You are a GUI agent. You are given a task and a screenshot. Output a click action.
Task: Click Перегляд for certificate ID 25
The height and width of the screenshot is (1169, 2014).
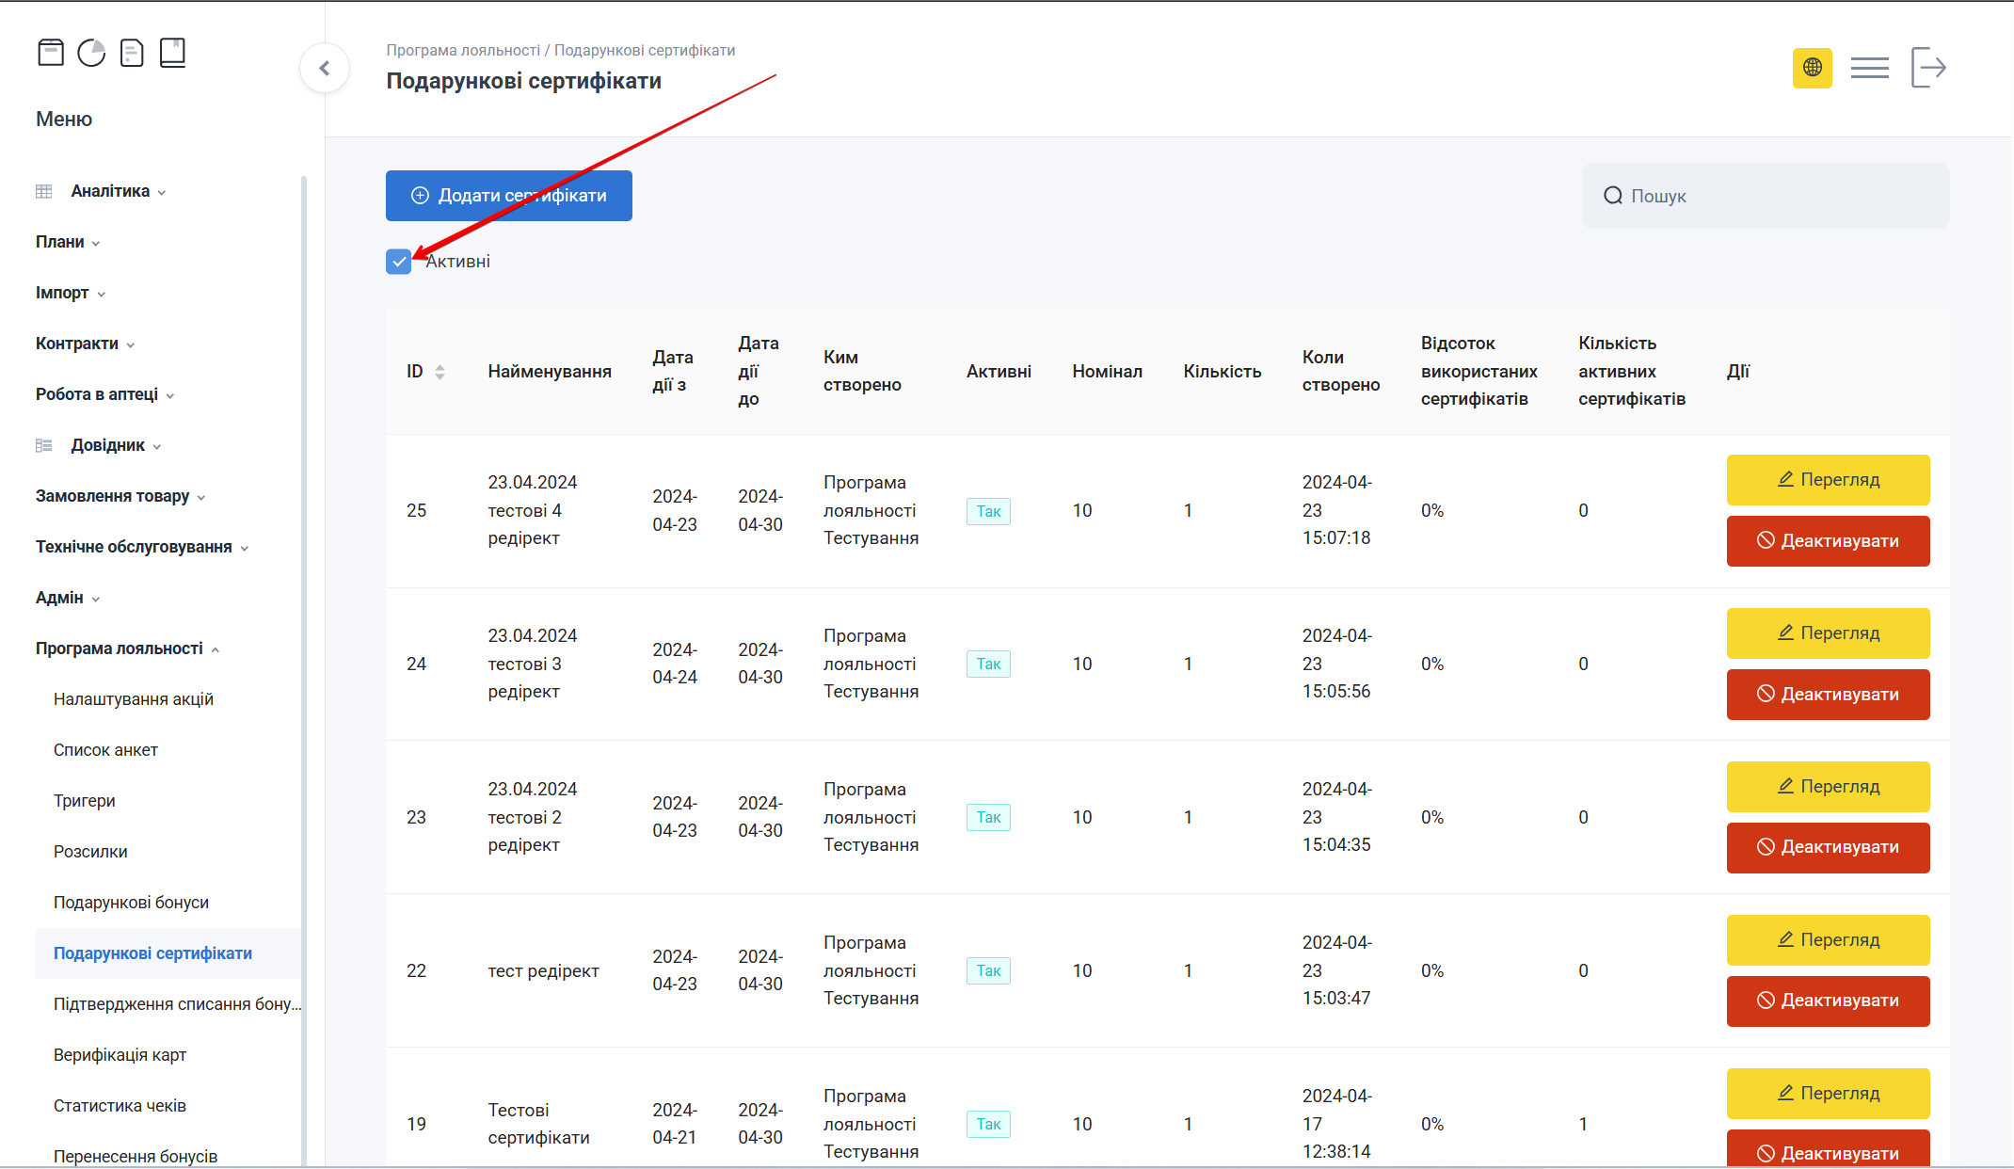pos(1828,480)
